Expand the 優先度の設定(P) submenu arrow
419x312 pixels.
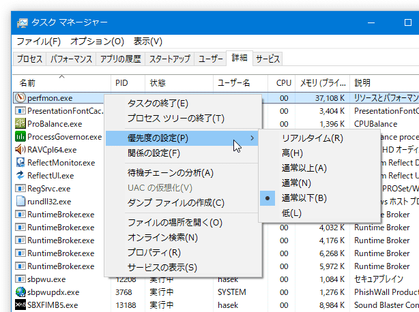coord(252,138)
